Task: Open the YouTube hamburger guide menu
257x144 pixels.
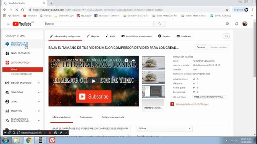Action: [8, 24]
